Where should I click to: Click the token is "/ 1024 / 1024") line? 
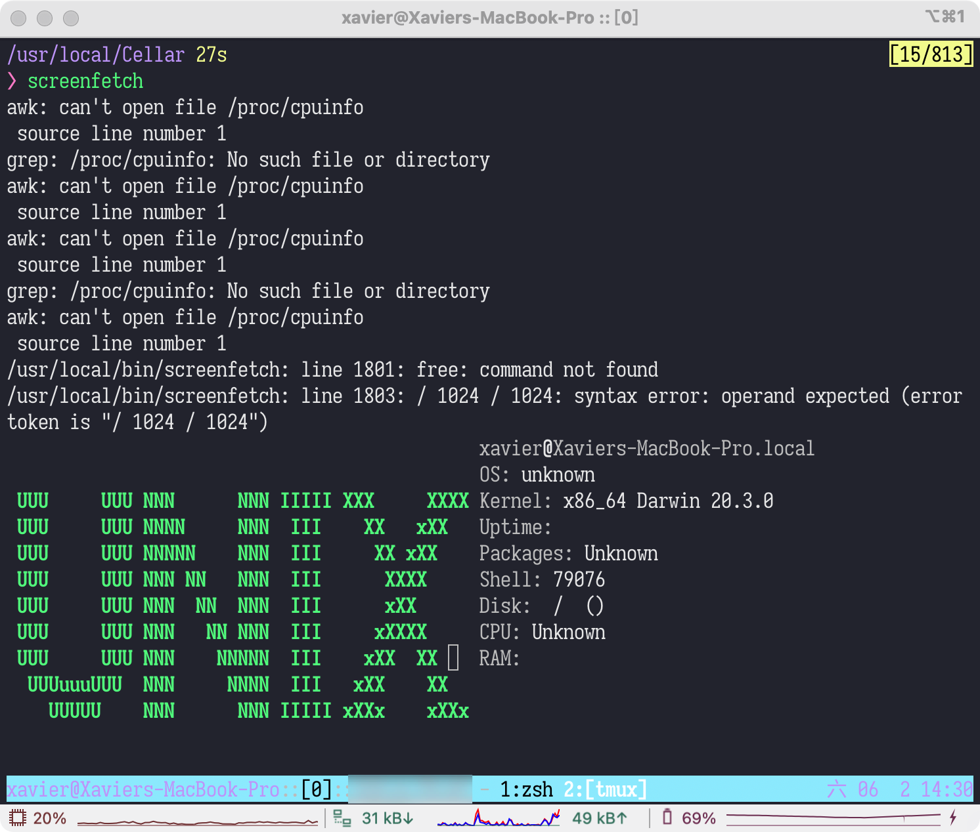coord(138,422)
